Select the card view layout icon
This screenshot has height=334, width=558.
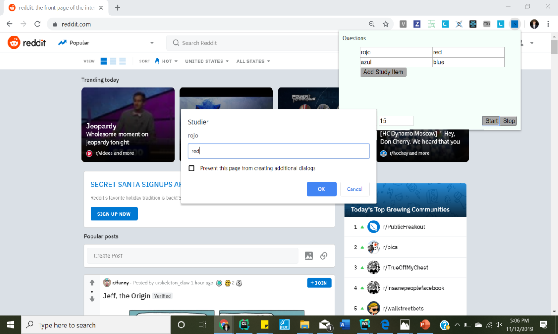tap(104, 61)
